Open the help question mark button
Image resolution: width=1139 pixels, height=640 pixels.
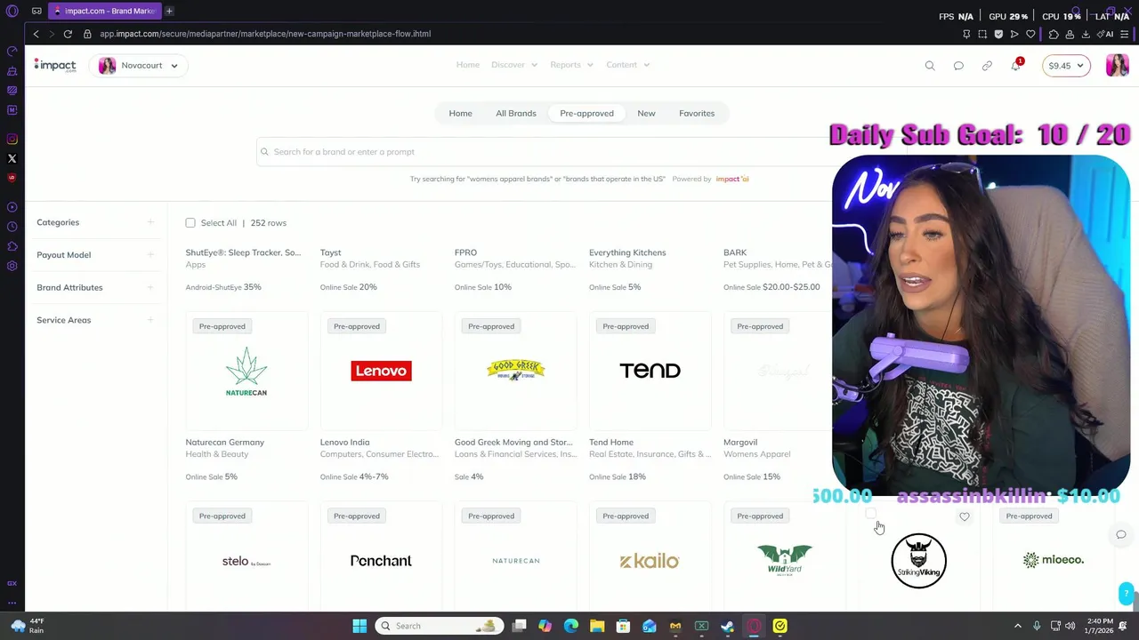point(1127,593)
